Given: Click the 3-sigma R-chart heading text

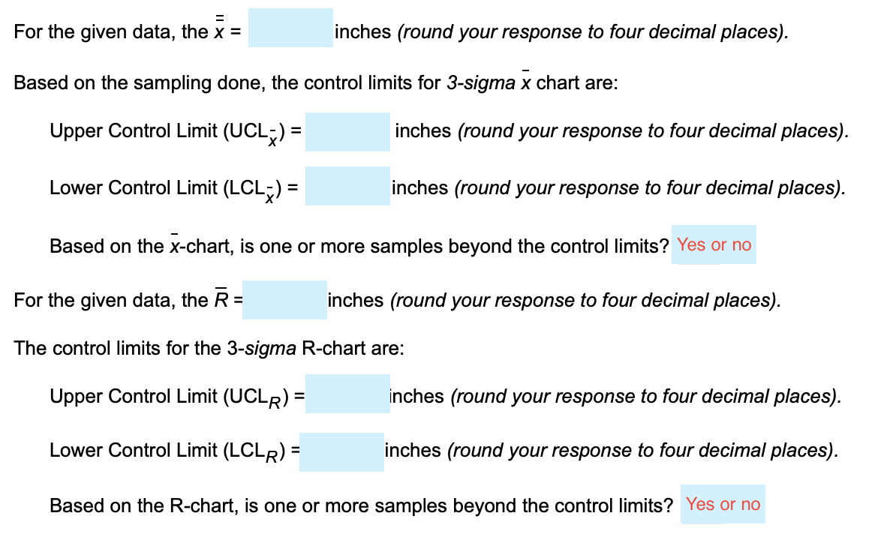Looking at the screenshot, I should point(206,348).
